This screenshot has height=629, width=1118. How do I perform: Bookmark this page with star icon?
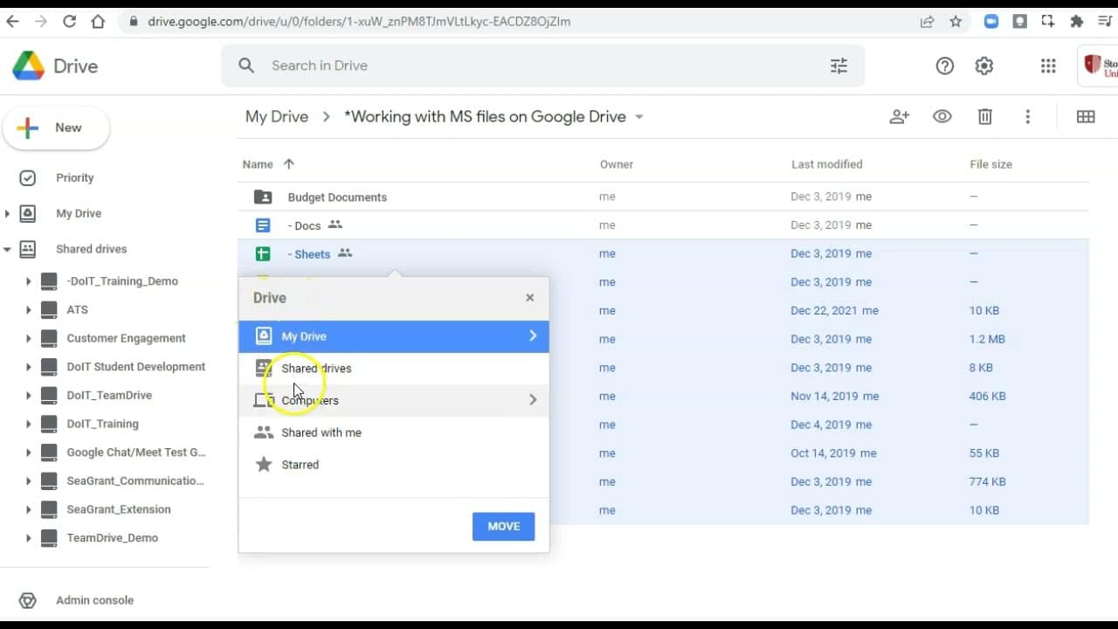[x=956, y=21]
